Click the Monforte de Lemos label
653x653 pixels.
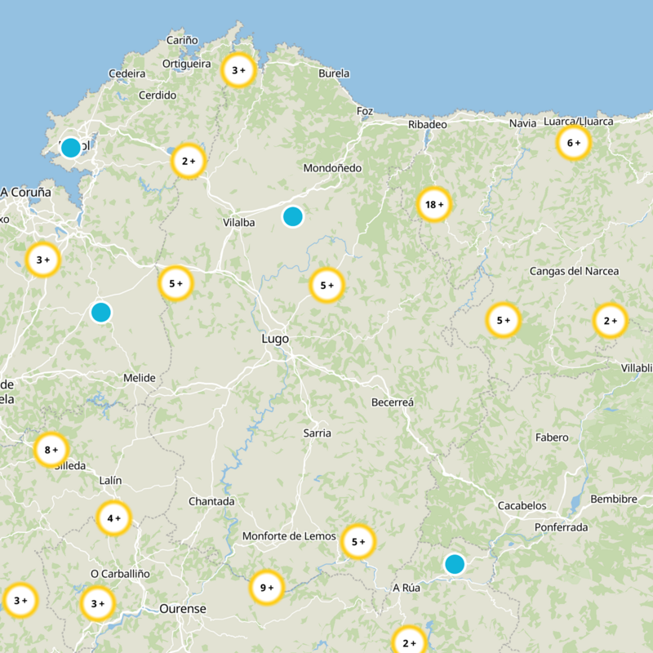[x=289, y=536]
